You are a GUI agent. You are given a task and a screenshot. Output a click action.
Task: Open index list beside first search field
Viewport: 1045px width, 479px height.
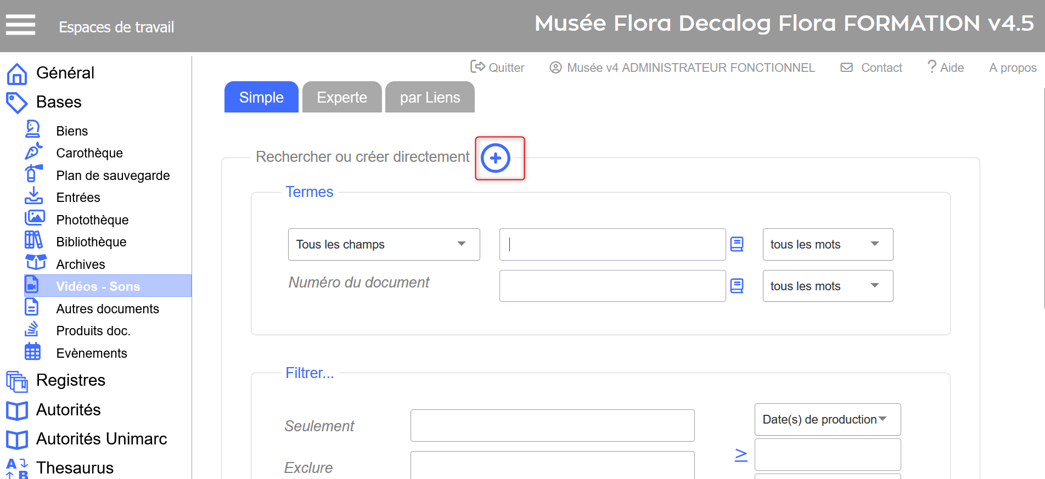737,244
